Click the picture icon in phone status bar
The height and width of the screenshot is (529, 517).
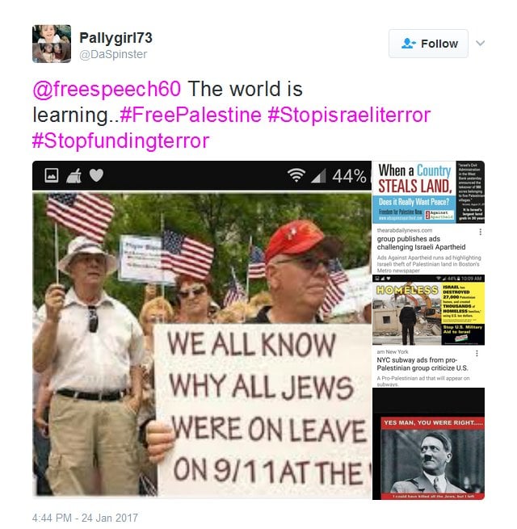click(51, 175)
